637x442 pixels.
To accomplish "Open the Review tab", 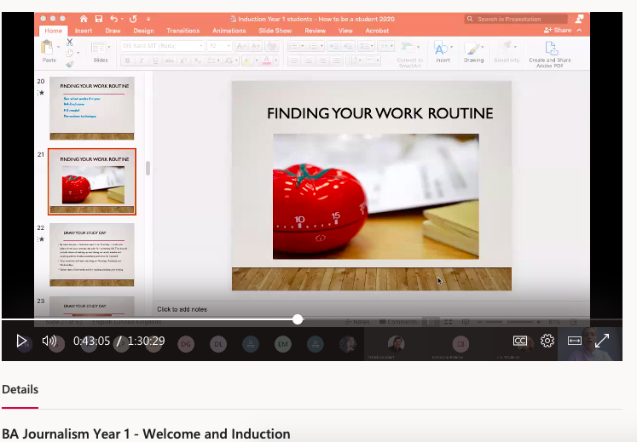I will coord(315,31).
